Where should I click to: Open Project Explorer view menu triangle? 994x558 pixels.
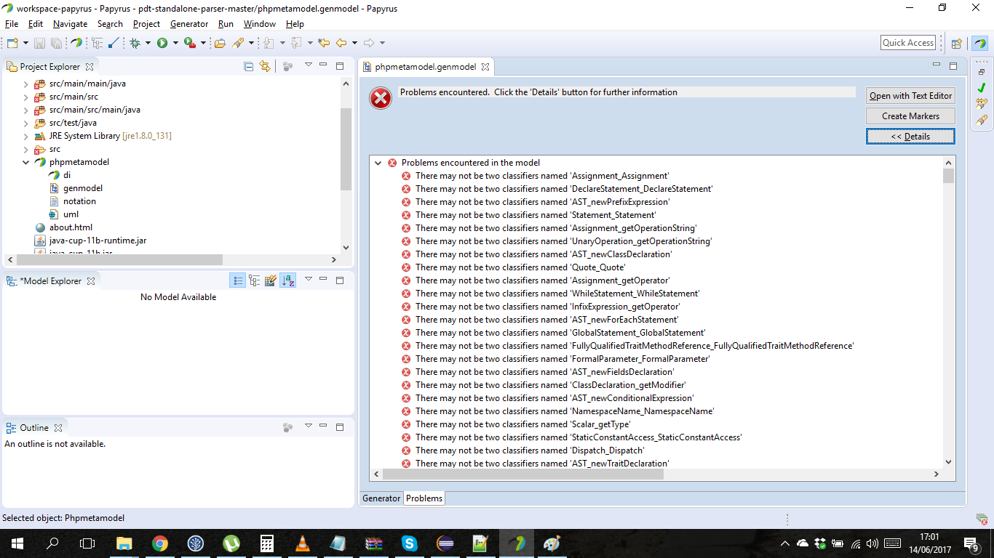[309, 65]
